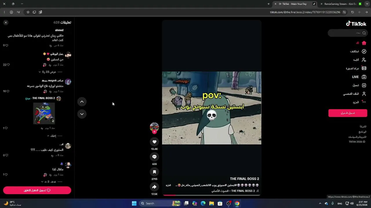Screen dimensions: 371x208
Task: Like the comment 'ماقال كذا'
Action: [6, 174]
